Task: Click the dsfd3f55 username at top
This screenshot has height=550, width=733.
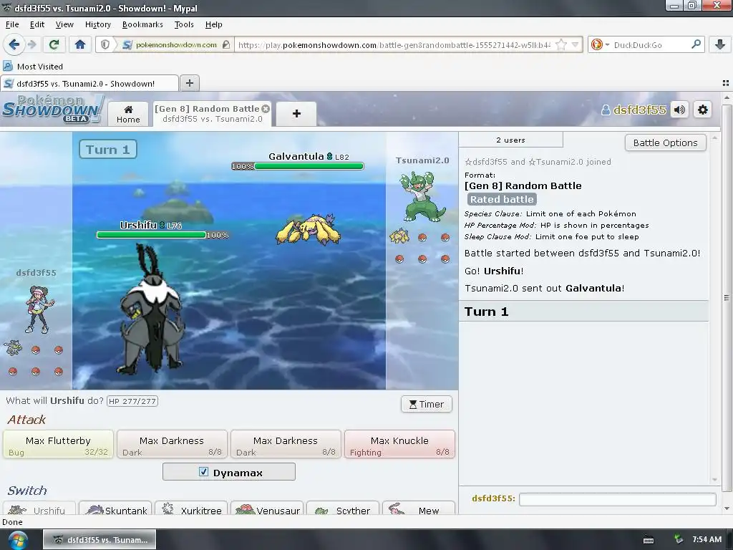Action: click(x=634, y=110)
